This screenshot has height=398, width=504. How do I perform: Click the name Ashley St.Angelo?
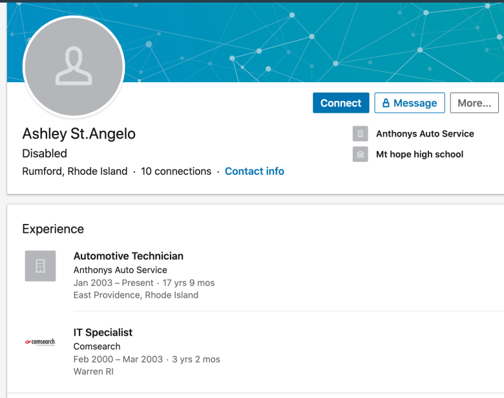click(x=79, y=134)
